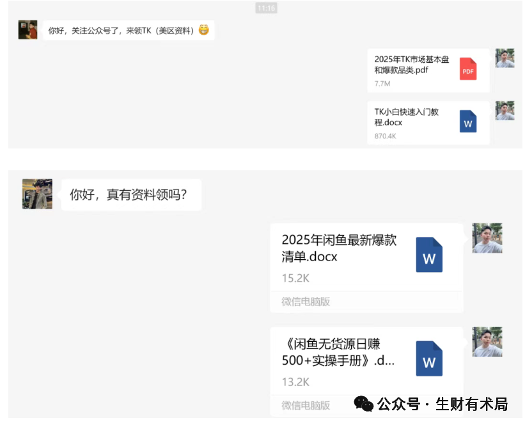Click the Word icon on 闲鱼无货源 实操手册 file

click(429, 358)
